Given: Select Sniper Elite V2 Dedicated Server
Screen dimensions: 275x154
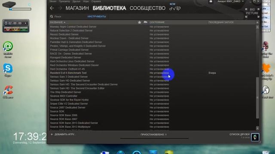Looking at the screenshot, I should (69, 104).
